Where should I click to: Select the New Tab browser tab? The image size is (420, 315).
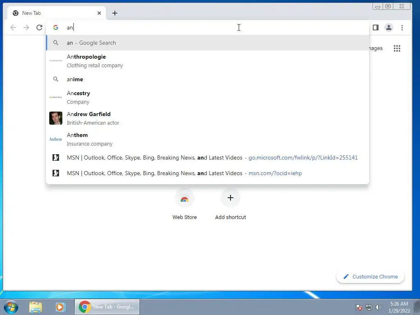click(x=57, y=13)
